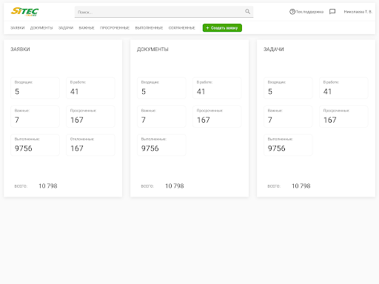This screenshot has width=379, height=284.
Task: Open Выполненные tile in Документы card
Action: (161, 145)
